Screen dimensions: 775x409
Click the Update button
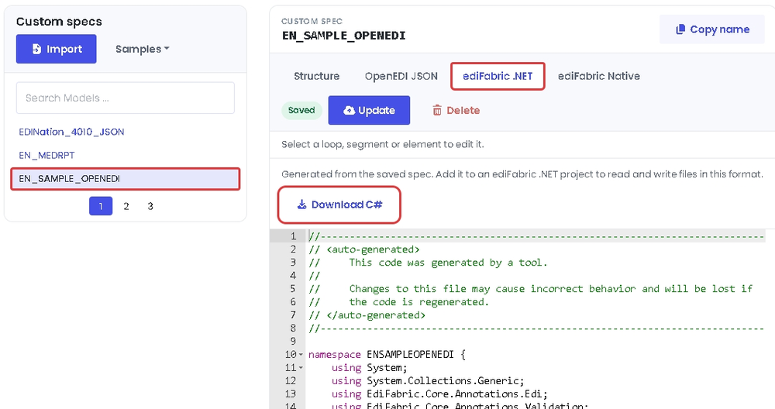[369, 110]
